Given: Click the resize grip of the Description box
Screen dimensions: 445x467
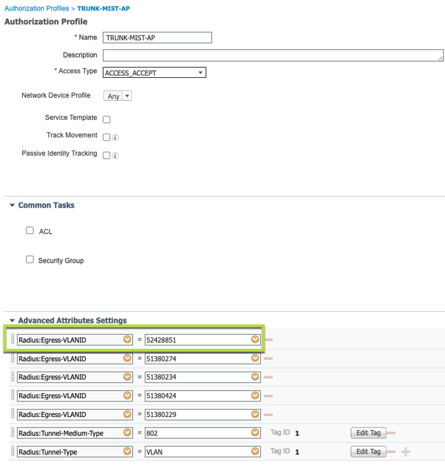Looking at the screenshot, I should 441,58.
